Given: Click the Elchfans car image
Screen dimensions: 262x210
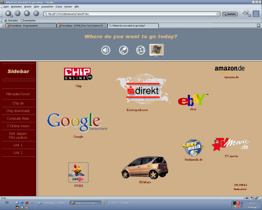Looking at the screenshot, I should pos(145,167).
